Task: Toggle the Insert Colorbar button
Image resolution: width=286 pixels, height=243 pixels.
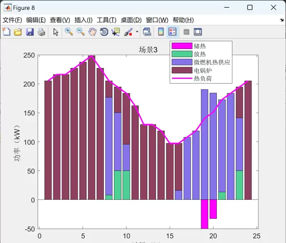Action: tap(161, 32)
